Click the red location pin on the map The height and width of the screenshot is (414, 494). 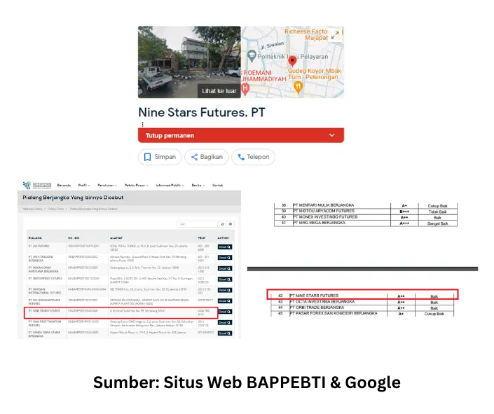click(x=292, y=61)
